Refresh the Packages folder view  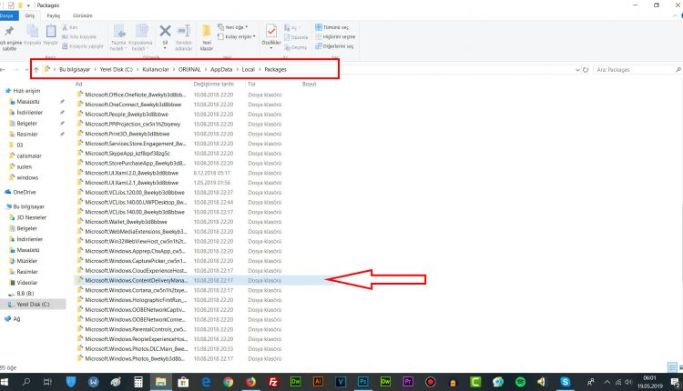[x=586, y=70]
